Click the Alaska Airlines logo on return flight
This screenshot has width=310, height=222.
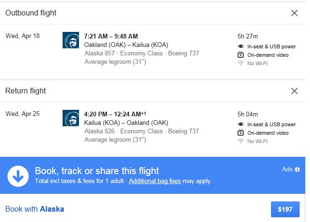click(71, 118)
